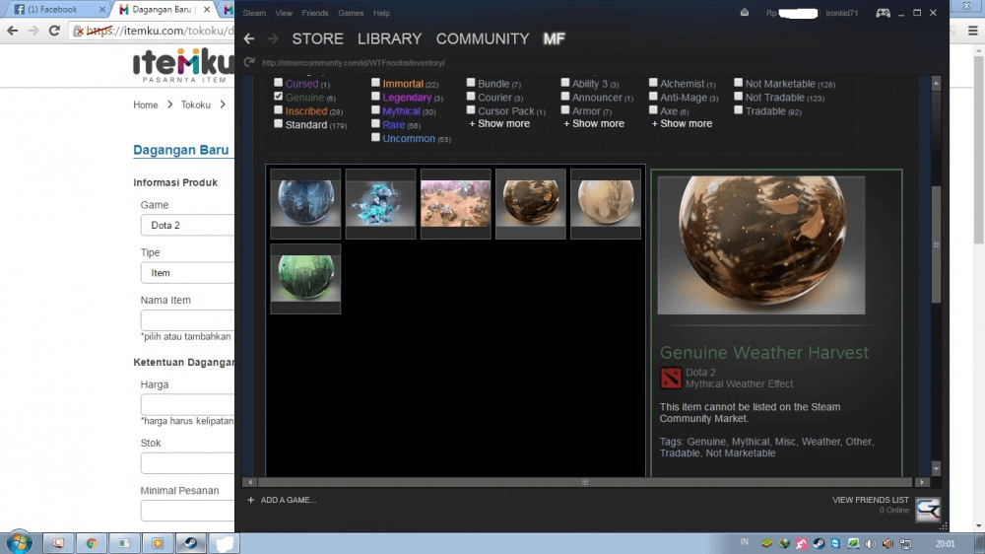The height and width of the screenshot is (554, 985).
Task: Click VIEW FRIENDS LIST
Action: pos(871,500)
